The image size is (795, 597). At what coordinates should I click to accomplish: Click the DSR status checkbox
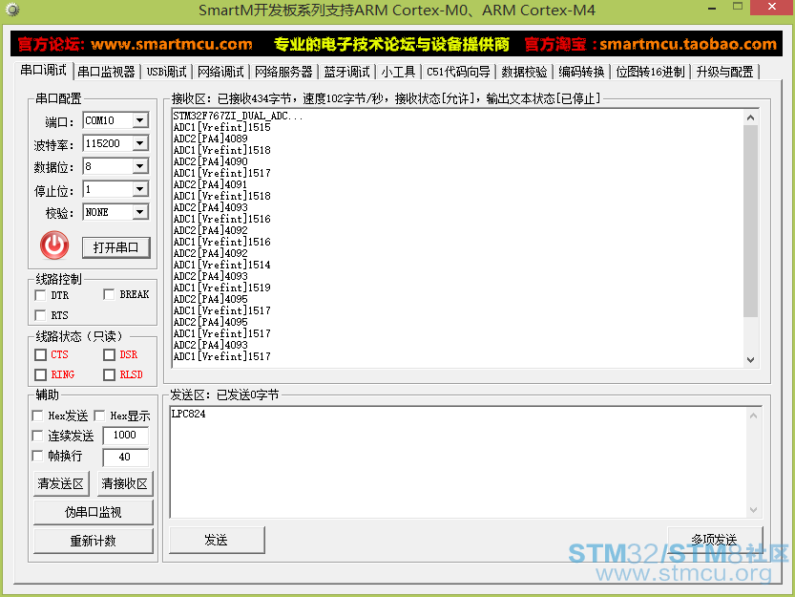[109, 354]
